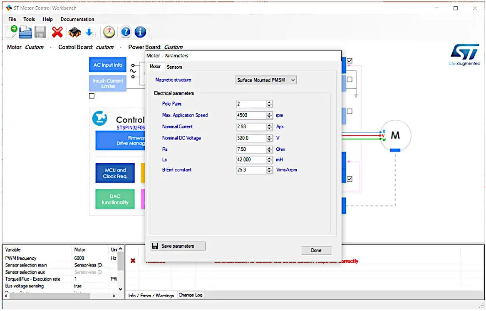Click the chip-shaped pin assignment icon

(x=74, y=32)
